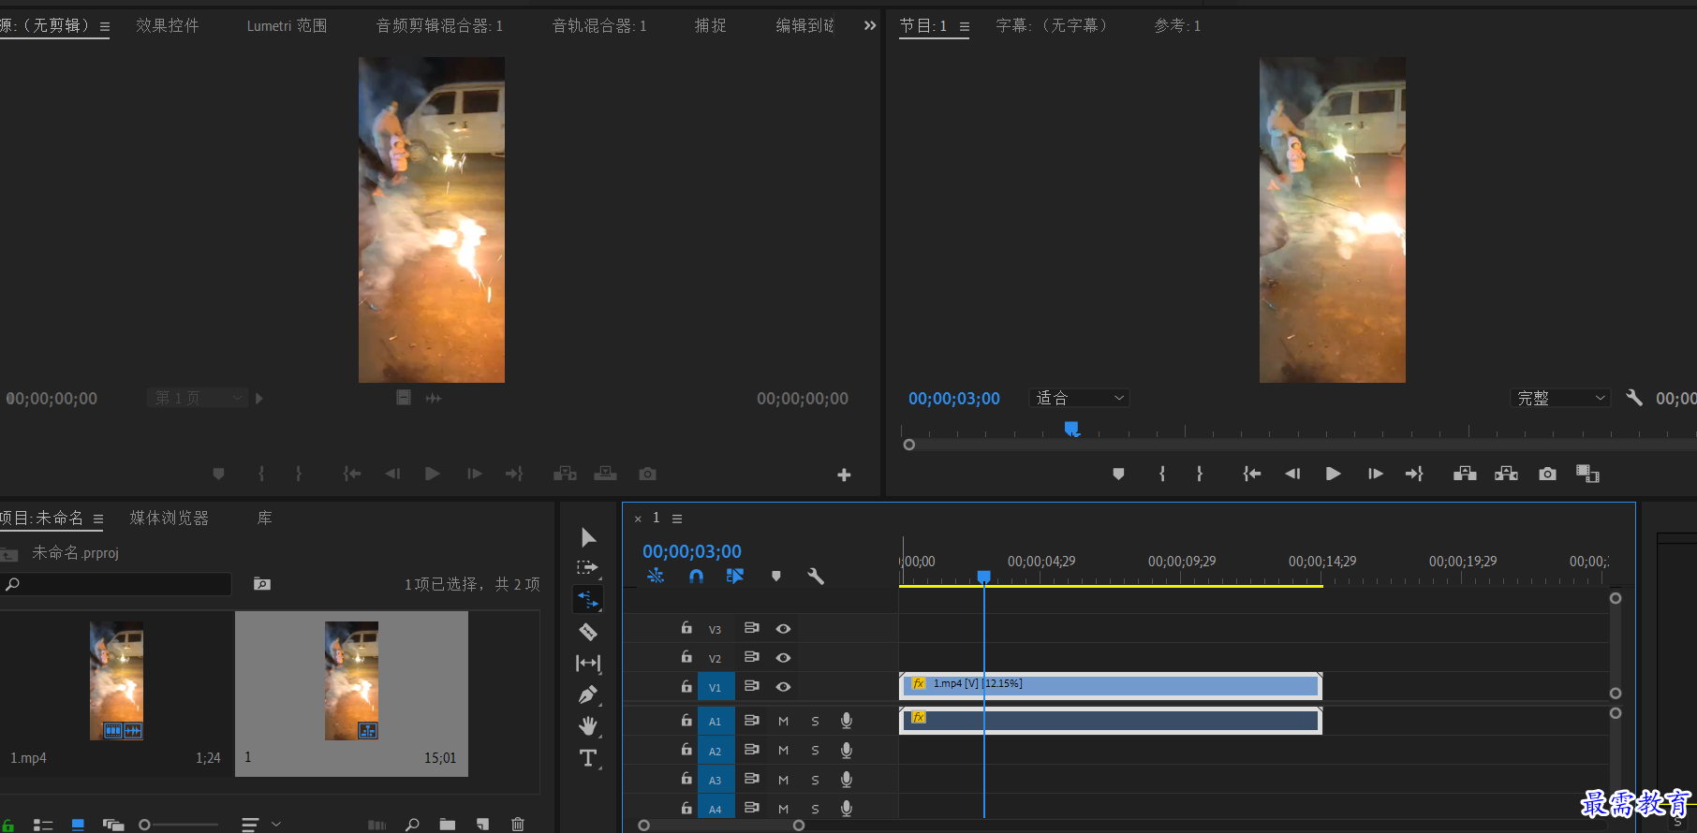Switch to the 媒体浏览器 tab
Screen dimensions: 1697x833
(x=169, y=518)
